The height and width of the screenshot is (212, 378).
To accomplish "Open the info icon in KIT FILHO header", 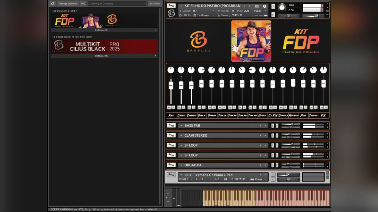I will click(265, 6).
